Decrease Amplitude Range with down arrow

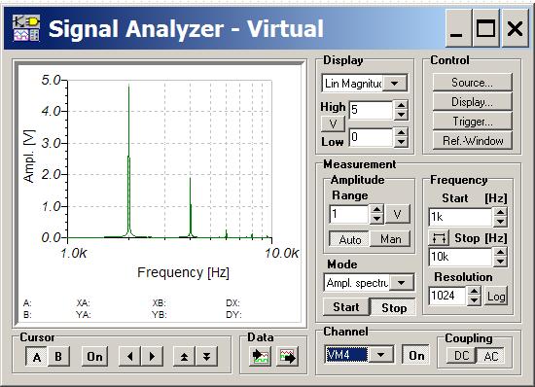(x=376, y=219)
